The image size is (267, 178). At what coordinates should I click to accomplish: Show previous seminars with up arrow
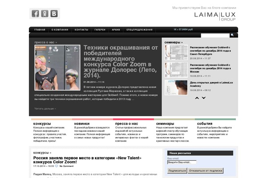197,98
